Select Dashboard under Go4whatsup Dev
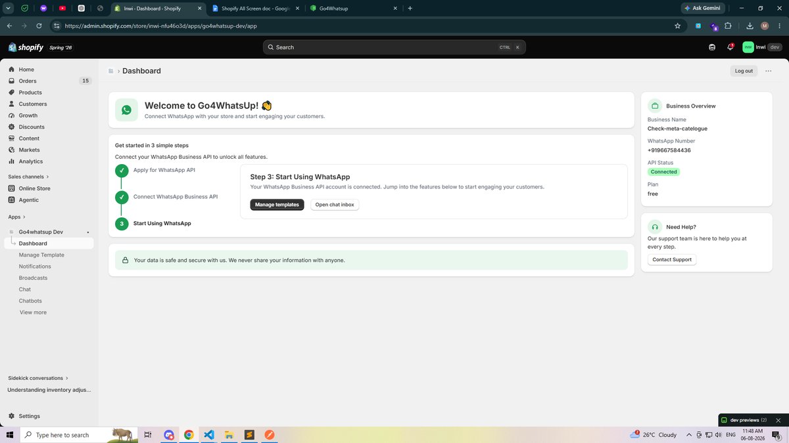This screenshot has height=443, width=789. [33, 243]
